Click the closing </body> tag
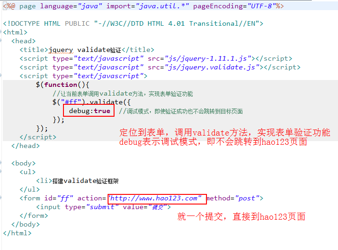338x250 pixels. tap(25, 224)
